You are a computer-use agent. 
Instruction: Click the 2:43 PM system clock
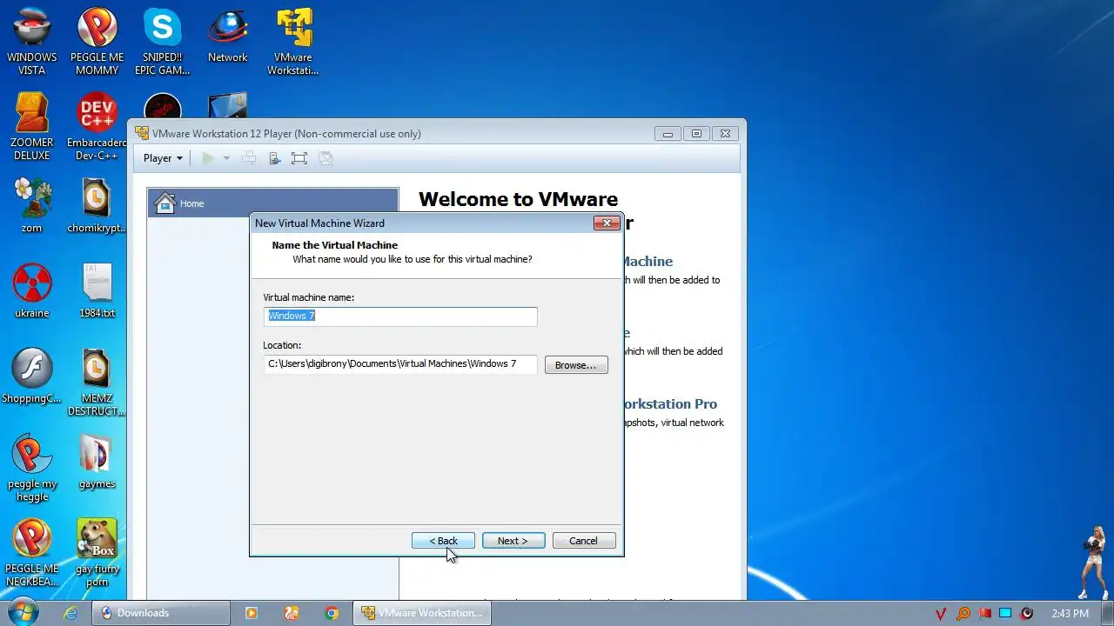(1070, 614)
